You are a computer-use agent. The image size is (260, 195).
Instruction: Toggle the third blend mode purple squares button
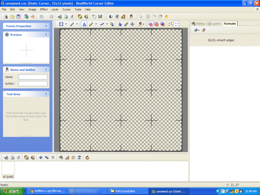pos(163,24)
